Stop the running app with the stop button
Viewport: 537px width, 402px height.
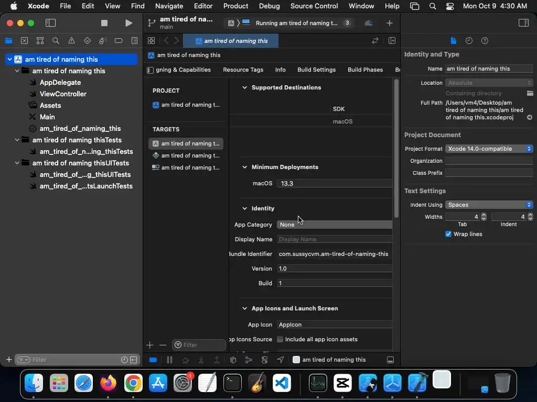point(104,23)
